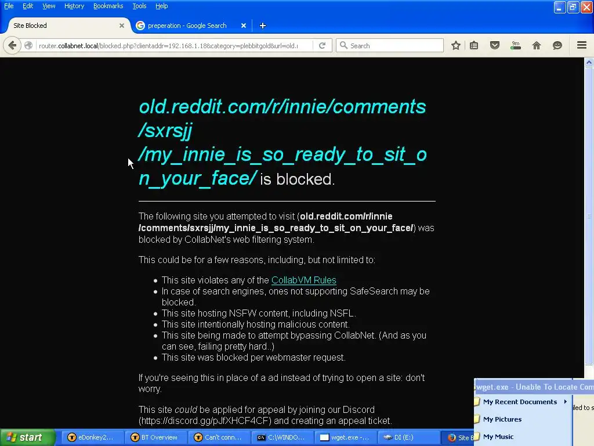Open the chat bubble toolbar icon
The height and width of the screenshot is (446, 594).
557,45
